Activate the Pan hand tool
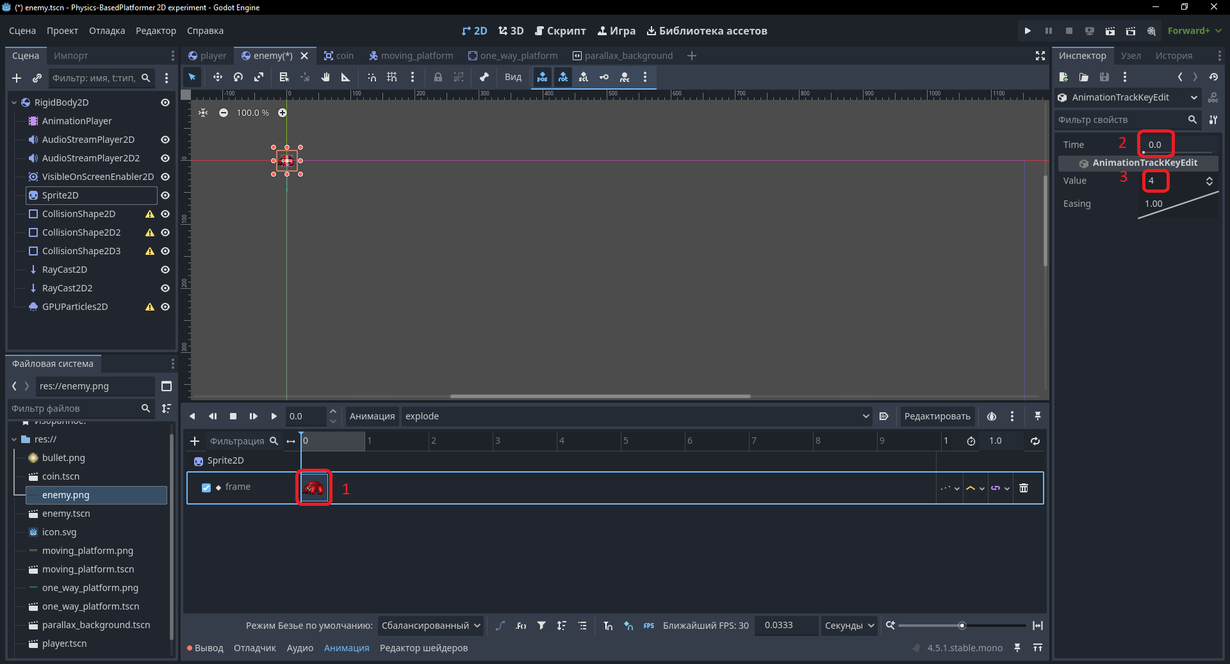The image size is (1230, 664). 325,77
